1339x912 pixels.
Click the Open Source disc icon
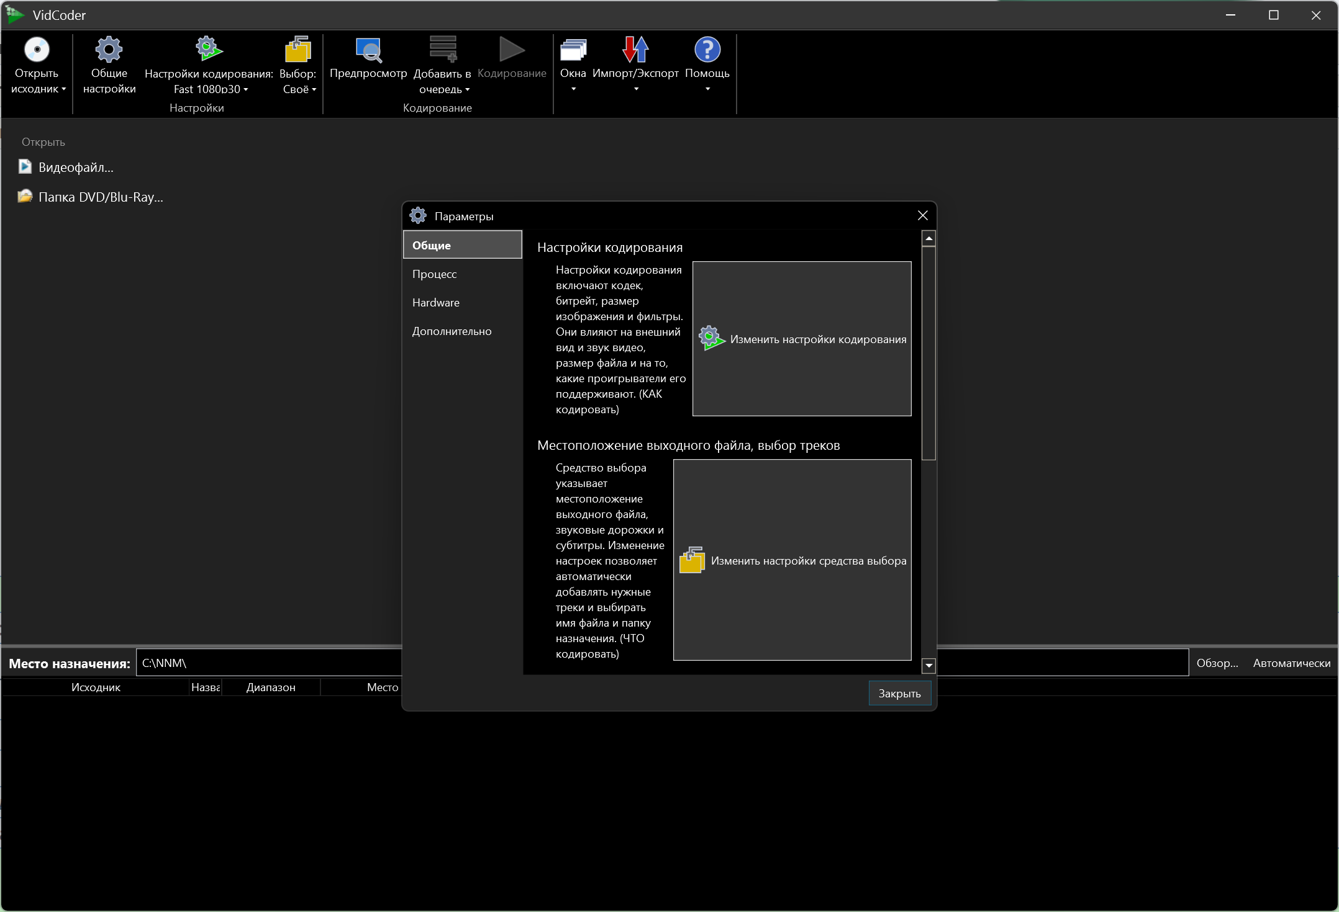point(37,50)
